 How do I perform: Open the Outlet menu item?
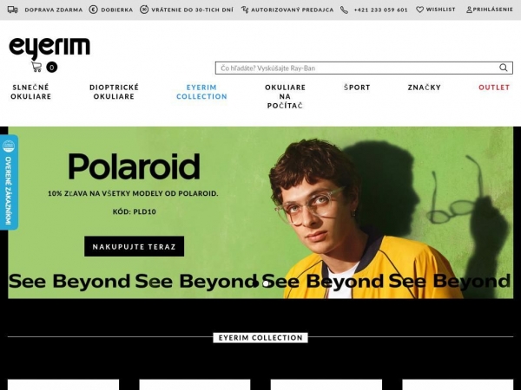[x=494, y=88]
